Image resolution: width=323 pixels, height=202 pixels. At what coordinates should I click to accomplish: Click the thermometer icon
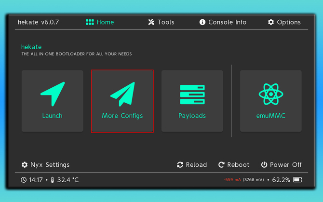(x=53, y=180)
